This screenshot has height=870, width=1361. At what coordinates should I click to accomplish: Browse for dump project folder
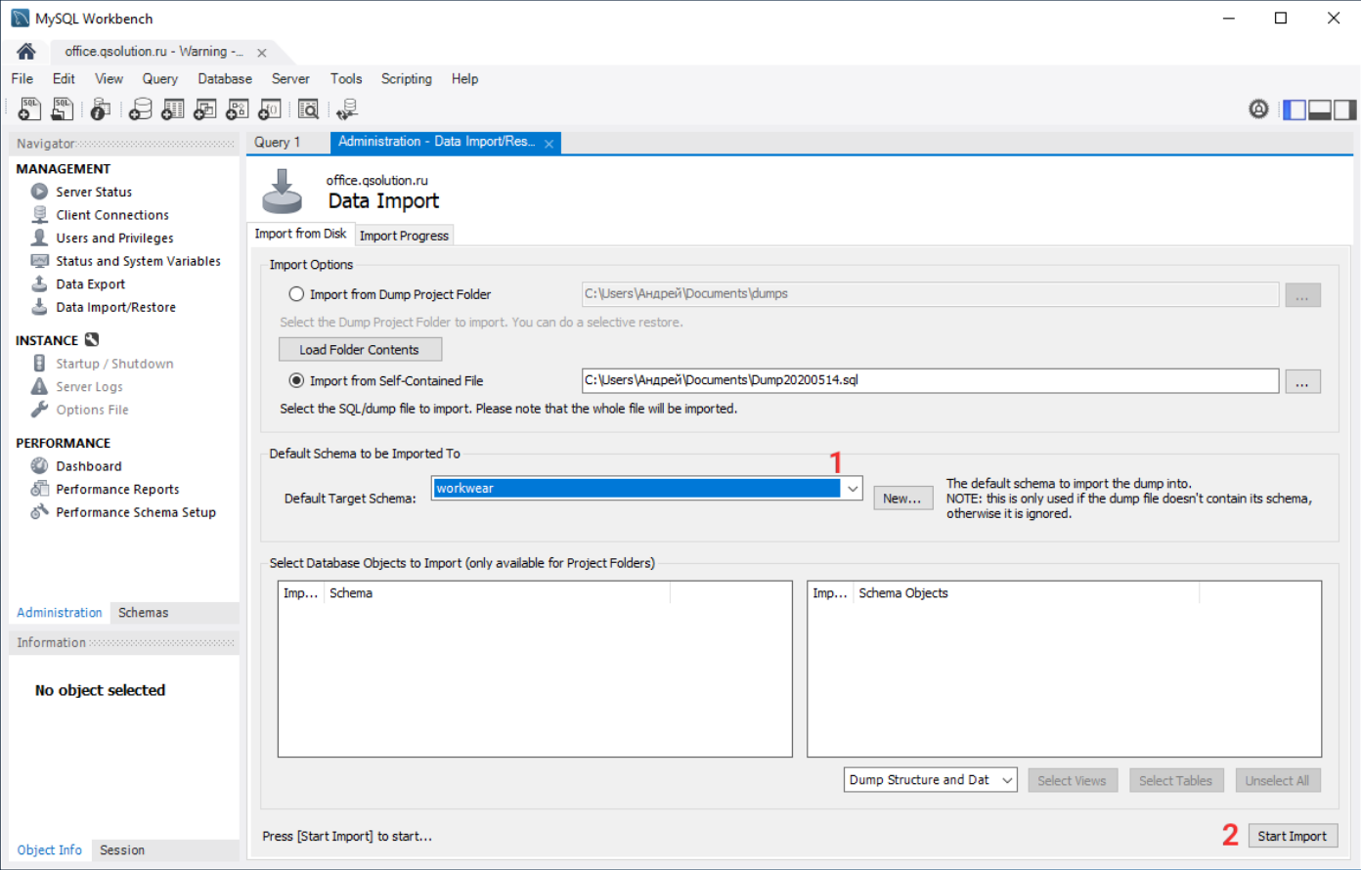1302,295
